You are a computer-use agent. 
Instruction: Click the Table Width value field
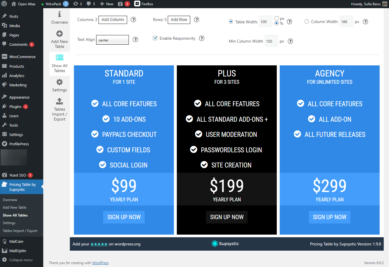(266, 22)
